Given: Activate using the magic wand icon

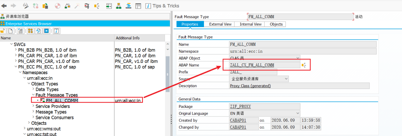Looking at the screenshot, I should click(x=77, y=6).
